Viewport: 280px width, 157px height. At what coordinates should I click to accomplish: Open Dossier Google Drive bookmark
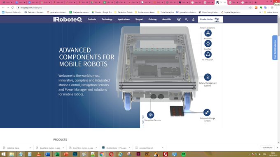click(102, 12)
